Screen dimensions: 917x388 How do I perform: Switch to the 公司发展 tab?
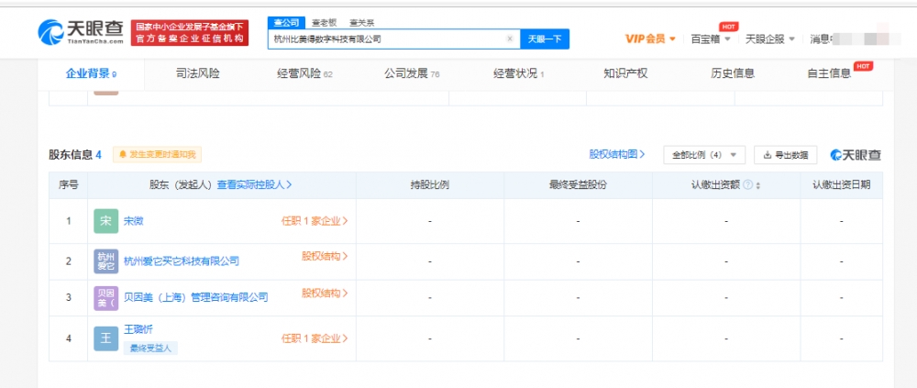coord(412,73)
